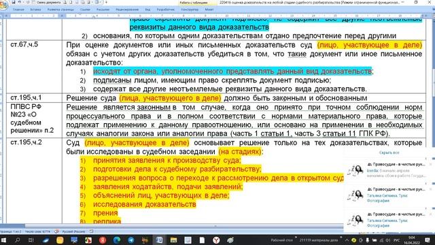Click the underlined word 'законным'

click(154, 108)
